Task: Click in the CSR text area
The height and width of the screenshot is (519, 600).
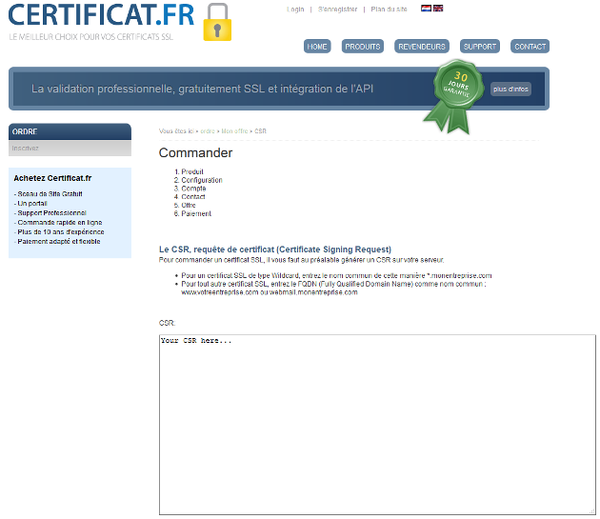Action: (377, 425)
